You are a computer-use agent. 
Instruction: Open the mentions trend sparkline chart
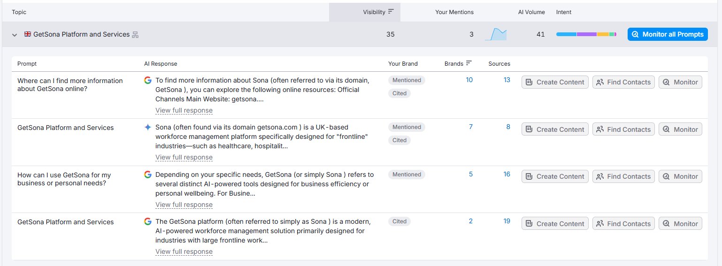[496, 34]
